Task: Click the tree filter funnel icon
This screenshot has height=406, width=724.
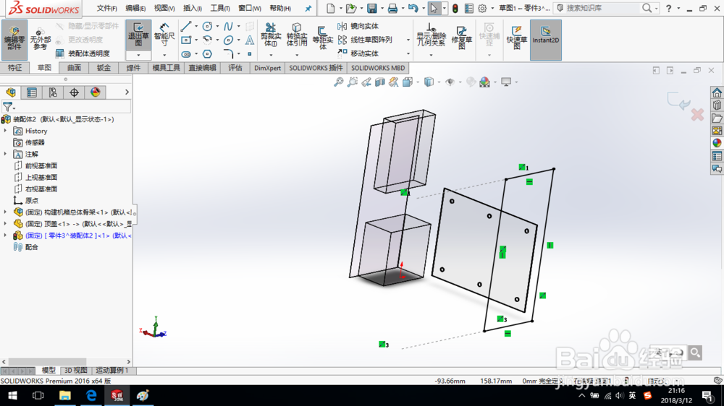Action: [x=8, y=106]
